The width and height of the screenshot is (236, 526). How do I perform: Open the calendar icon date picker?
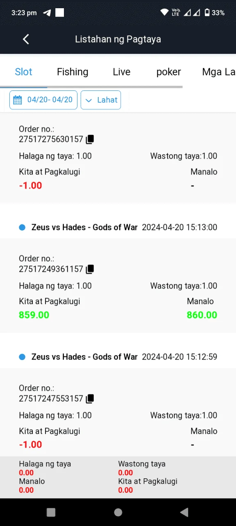coord(17,100)
